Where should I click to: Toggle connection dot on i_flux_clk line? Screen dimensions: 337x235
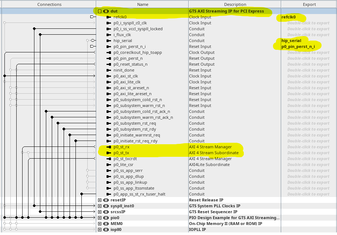point(40,35)
